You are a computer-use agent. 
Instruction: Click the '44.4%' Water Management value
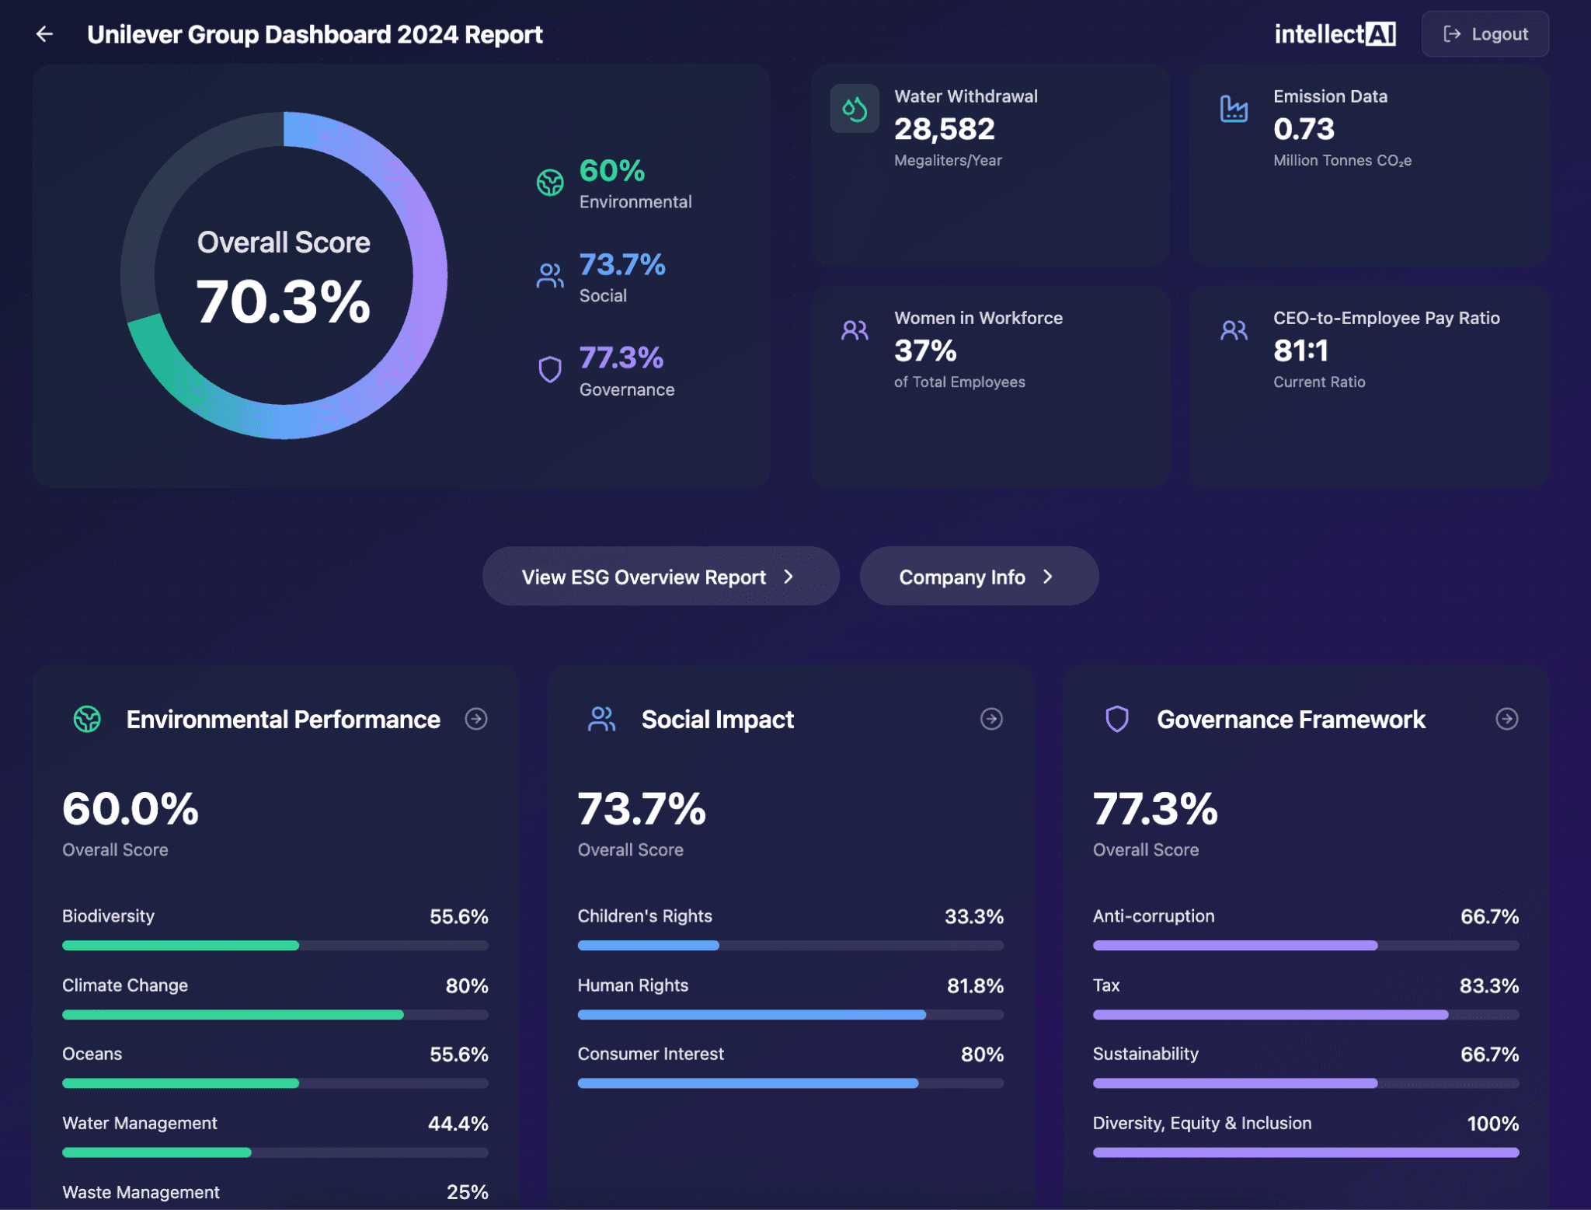point(458,1124)
